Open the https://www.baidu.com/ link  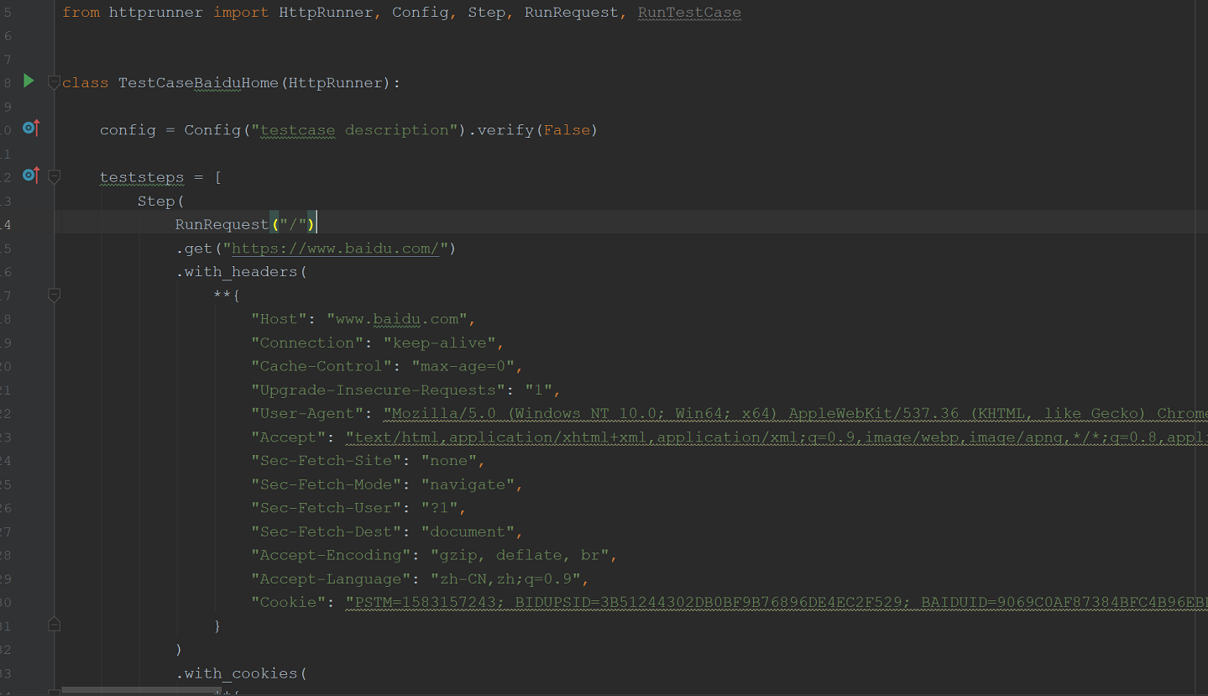click(334, 248)
